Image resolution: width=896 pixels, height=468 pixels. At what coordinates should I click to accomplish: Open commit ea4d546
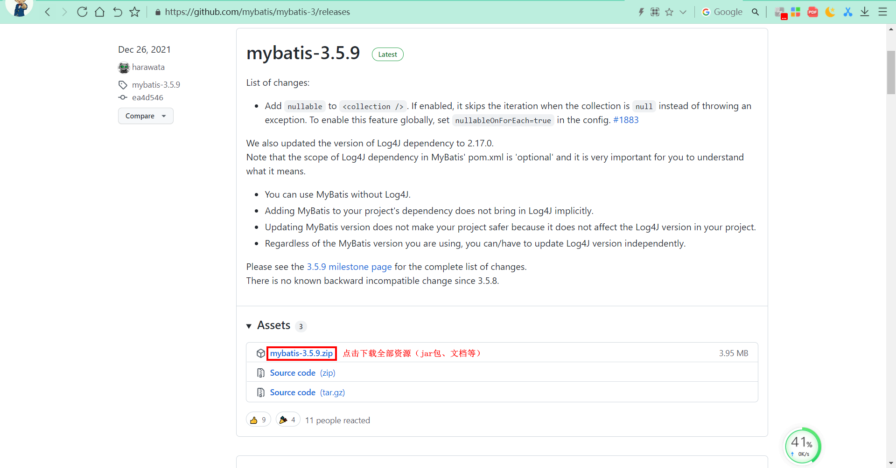147,97
